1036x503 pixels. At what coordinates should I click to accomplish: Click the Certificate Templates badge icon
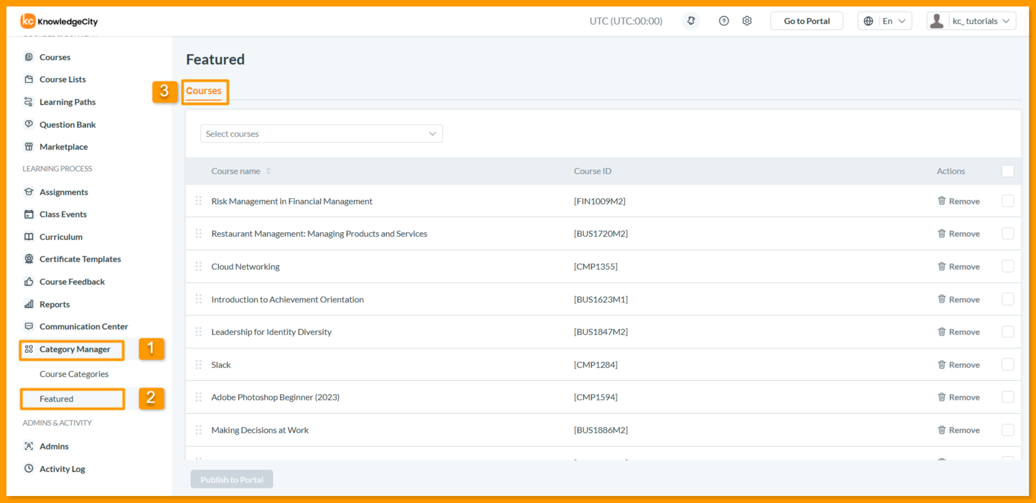coord(29,259)
